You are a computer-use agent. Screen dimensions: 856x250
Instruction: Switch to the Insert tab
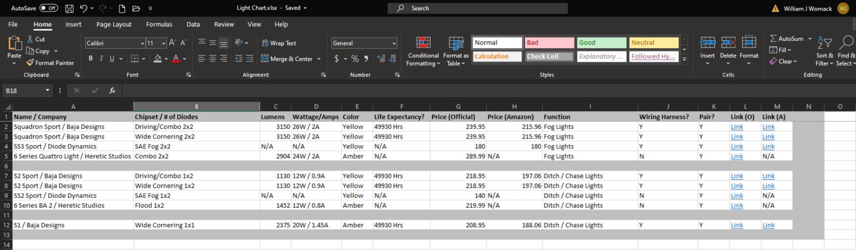tap(74, 24)
